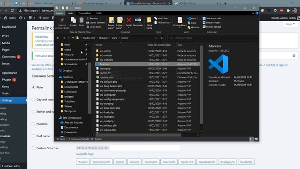This screenshot has width=300, height=169.
Task: Select the wp-config.php file
Action: [107, 95]
